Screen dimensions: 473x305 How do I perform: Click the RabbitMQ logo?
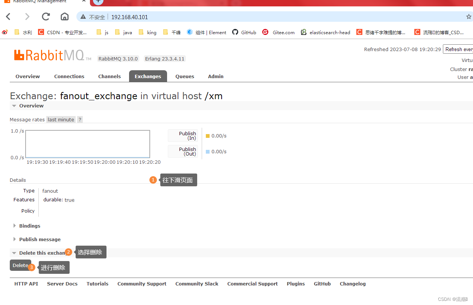49,55
